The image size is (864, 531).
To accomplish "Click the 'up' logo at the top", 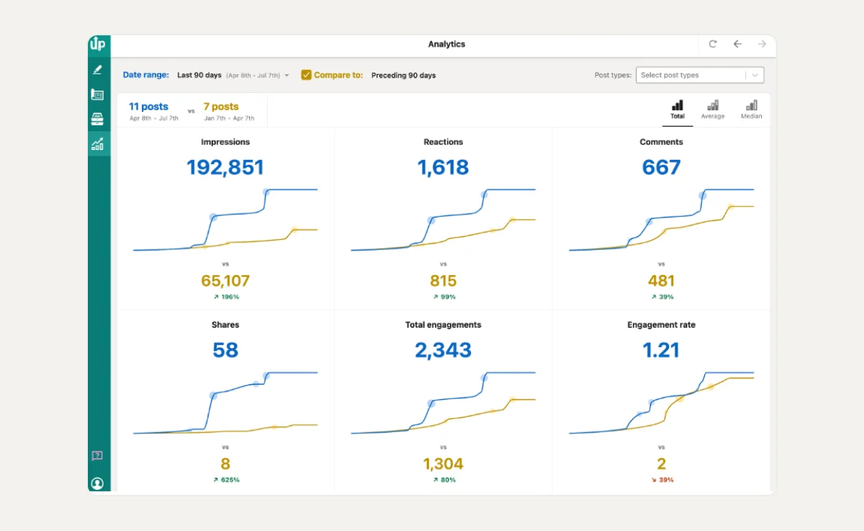I will coord(98,44).
